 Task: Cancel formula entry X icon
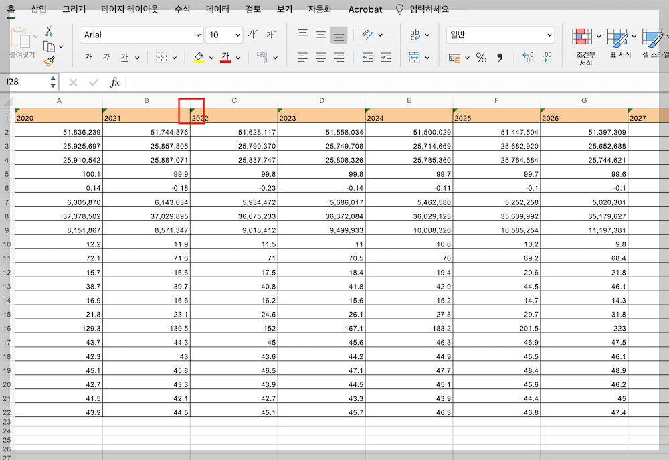[73, 82]
